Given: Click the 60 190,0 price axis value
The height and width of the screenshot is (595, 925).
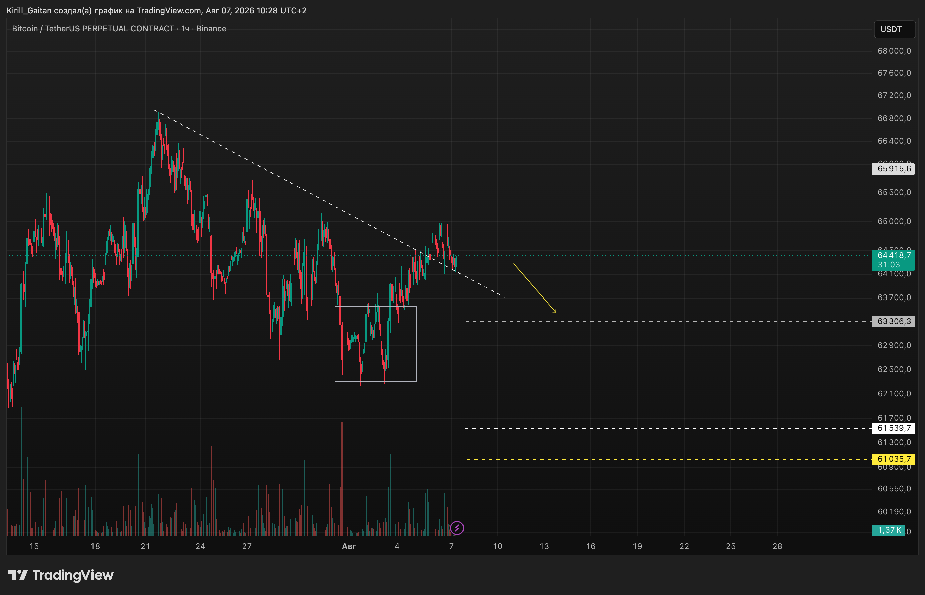Looking at the screenshot, I should click(x=894, y=512).
